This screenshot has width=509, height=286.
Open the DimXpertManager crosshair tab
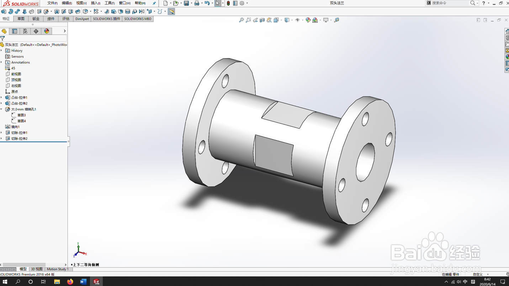pyautogui.click(x=36, y=31)
